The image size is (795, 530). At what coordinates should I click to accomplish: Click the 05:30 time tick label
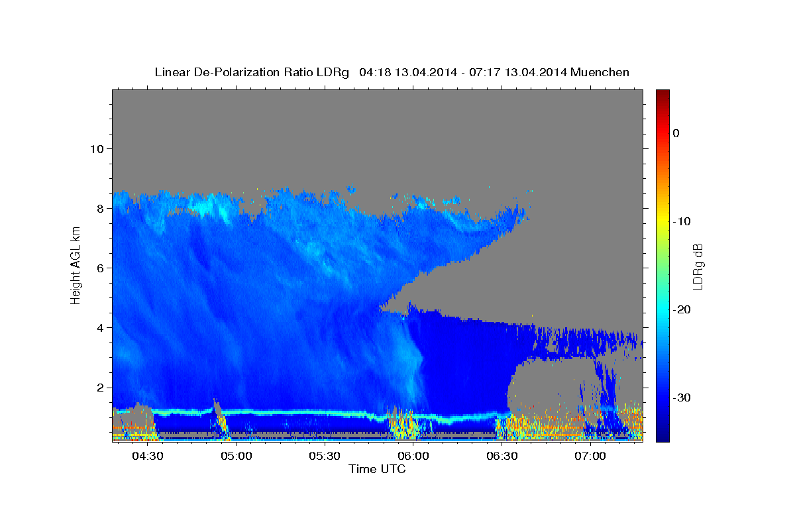(x=325, y=456)
